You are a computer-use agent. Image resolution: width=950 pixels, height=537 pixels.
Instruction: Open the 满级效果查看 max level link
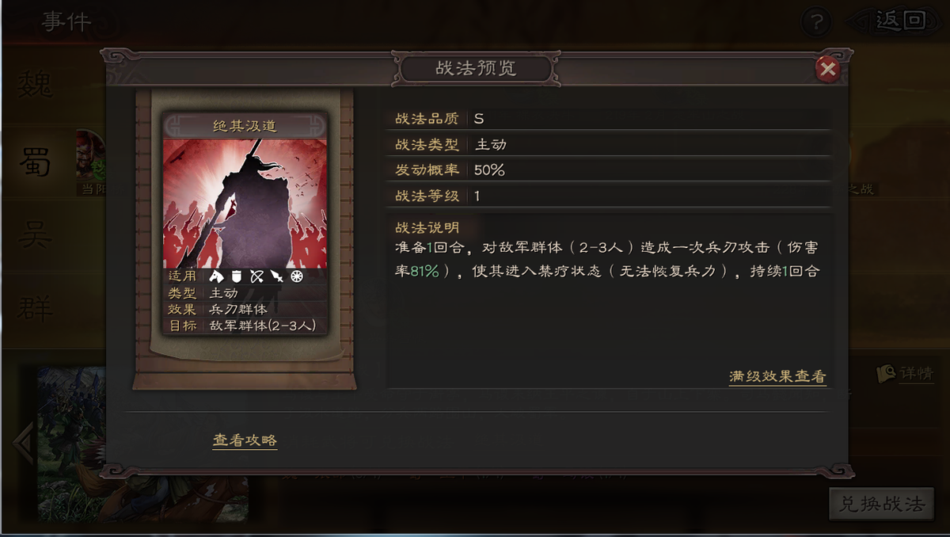pos(777,377)
